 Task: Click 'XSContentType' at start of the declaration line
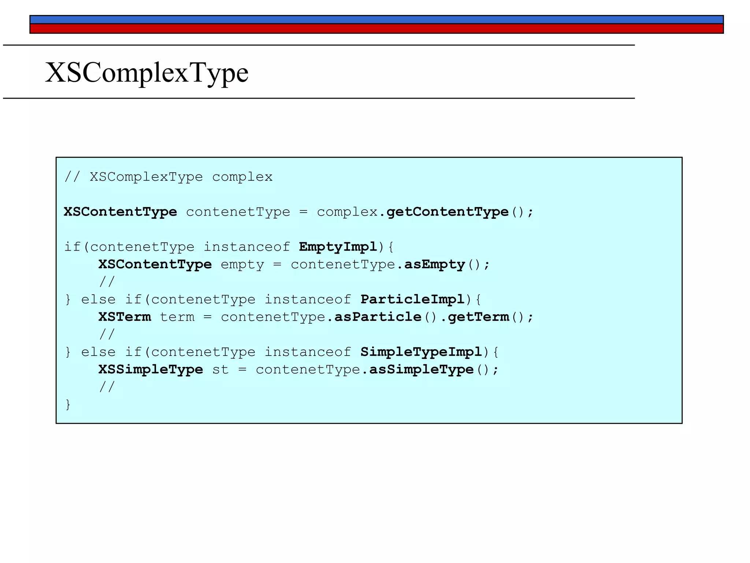(120, 212)
